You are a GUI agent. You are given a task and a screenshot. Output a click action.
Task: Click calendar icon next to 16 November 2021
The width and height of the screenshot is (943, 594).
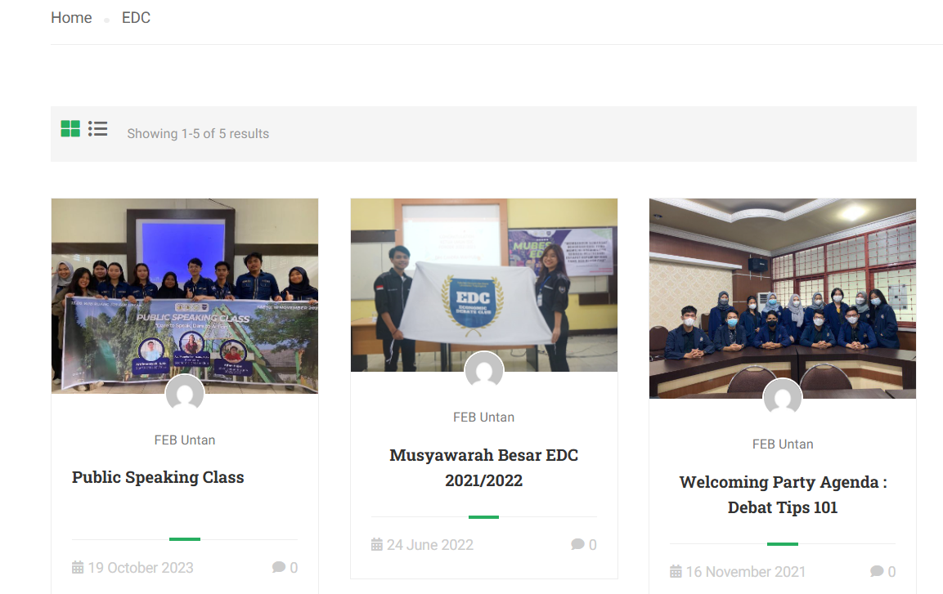tap(676, 571)
